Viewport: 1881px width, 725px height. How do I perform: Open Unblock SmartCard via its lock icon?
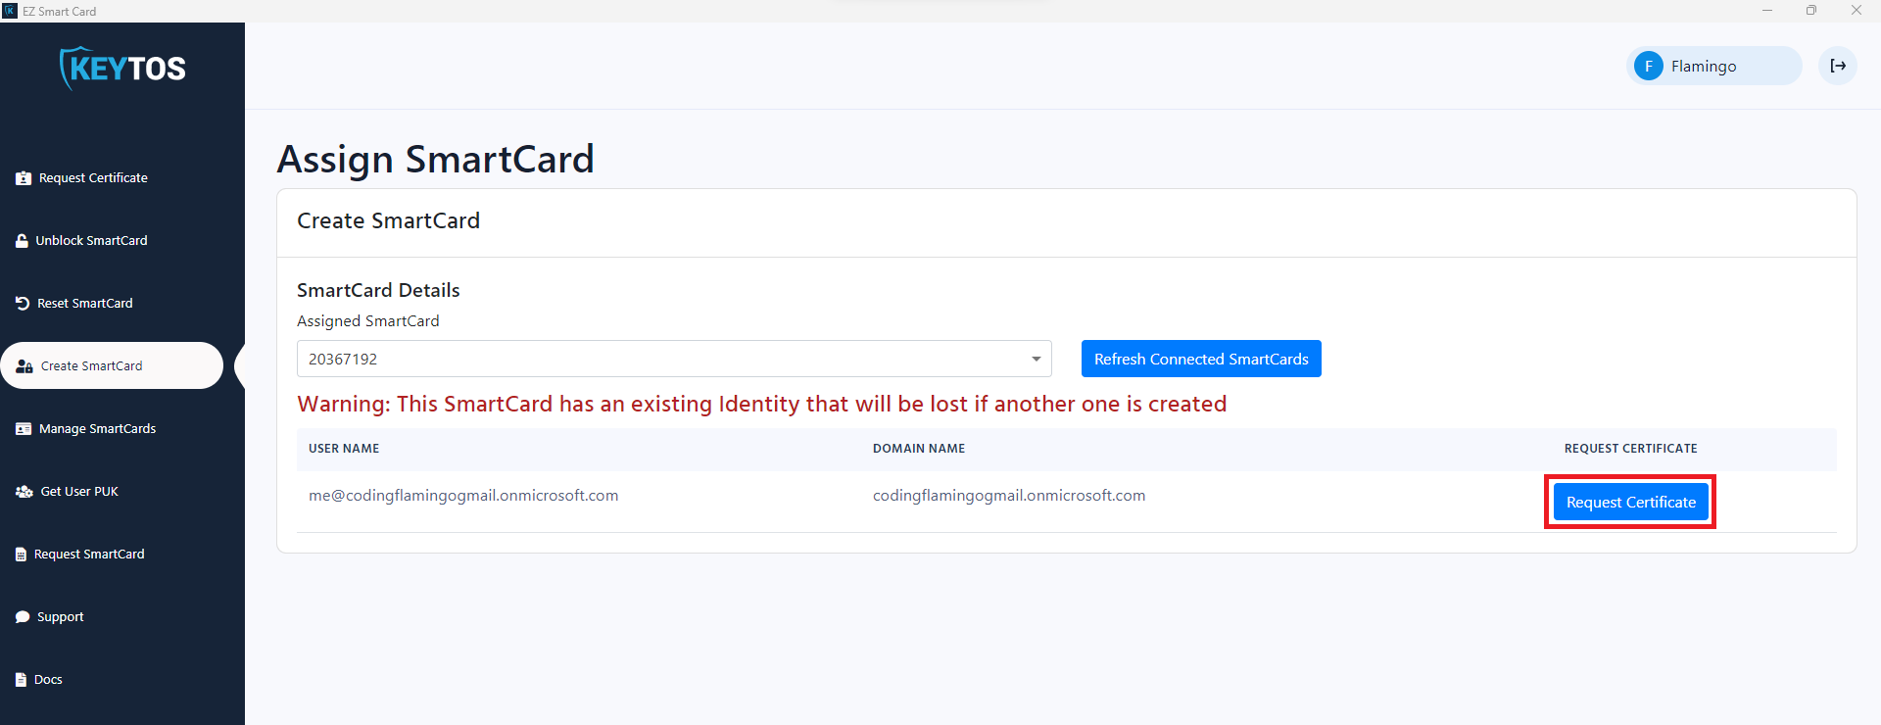(x=22, y=240)
